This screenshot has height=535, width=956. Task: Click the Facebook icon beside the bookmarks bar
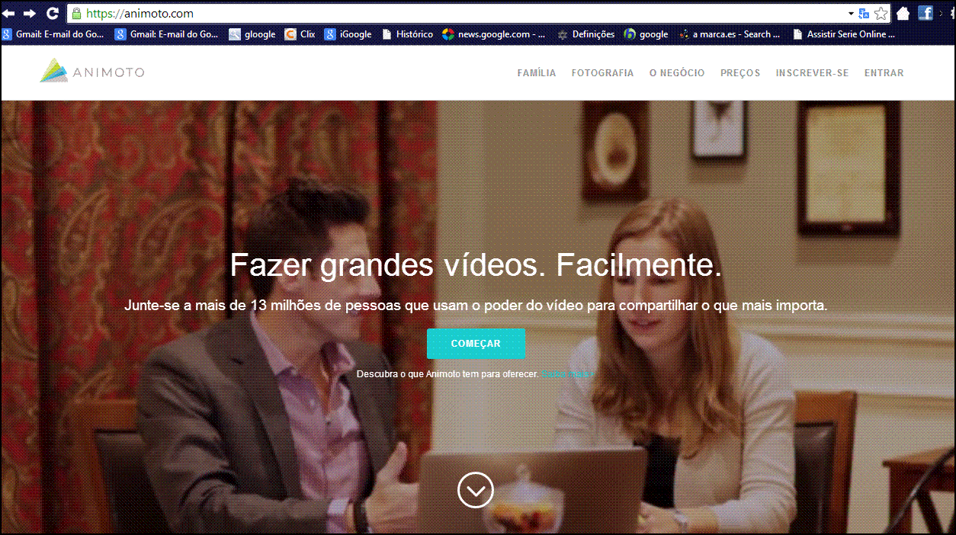tap(926, 12)
